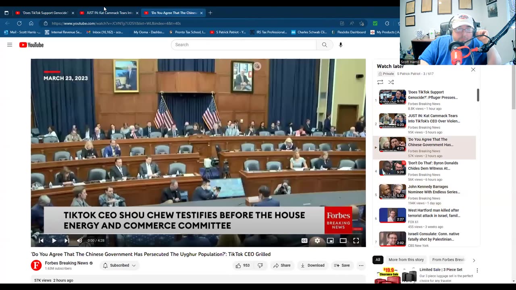Screen dimensions: 516x290
Task: Save video to a playlist
Action: (x=342, y=265)
